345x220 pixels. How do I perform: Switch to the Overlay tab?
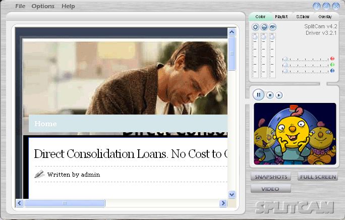click(325, 17)
